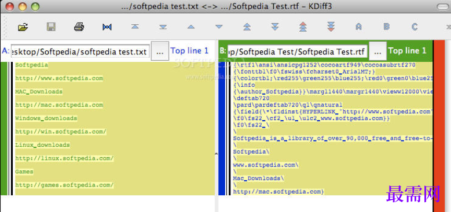Click 'Linux_downloads' line in pane A
This screenshot has width=451, height=212.
pos(43,145)
